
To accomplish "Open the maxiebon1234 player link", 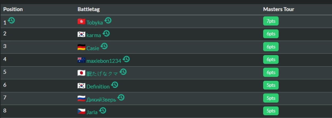I will 104,61.
